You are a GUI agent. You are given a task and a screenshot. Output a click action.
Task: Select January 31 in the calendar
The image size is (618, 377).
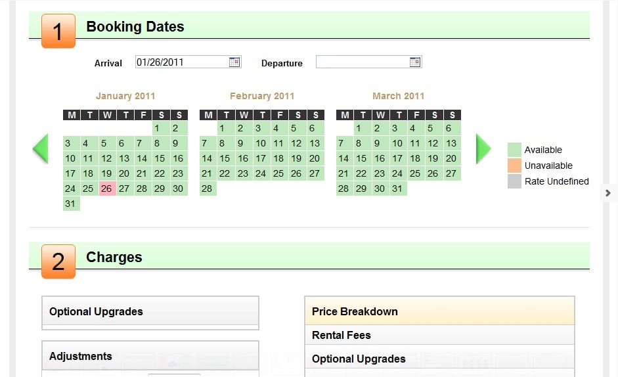pos(70,204)
